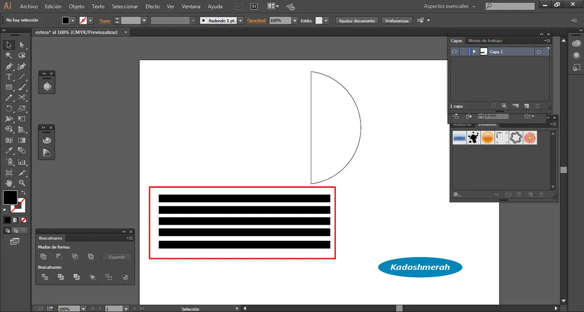
Task: Click the Preferencias button
Action: point(396,21)
